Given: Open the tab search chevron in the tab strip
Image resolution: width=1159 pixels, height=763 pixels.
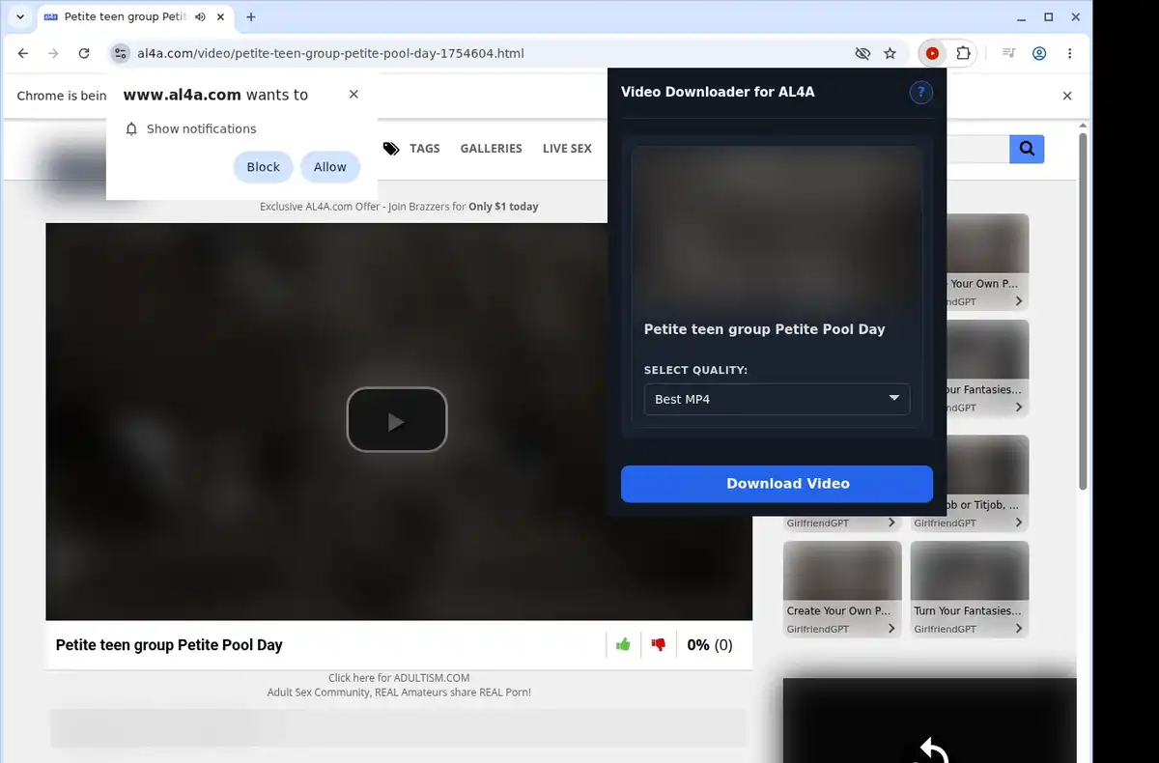Looking at the screenshot, I should pos(20,17).
